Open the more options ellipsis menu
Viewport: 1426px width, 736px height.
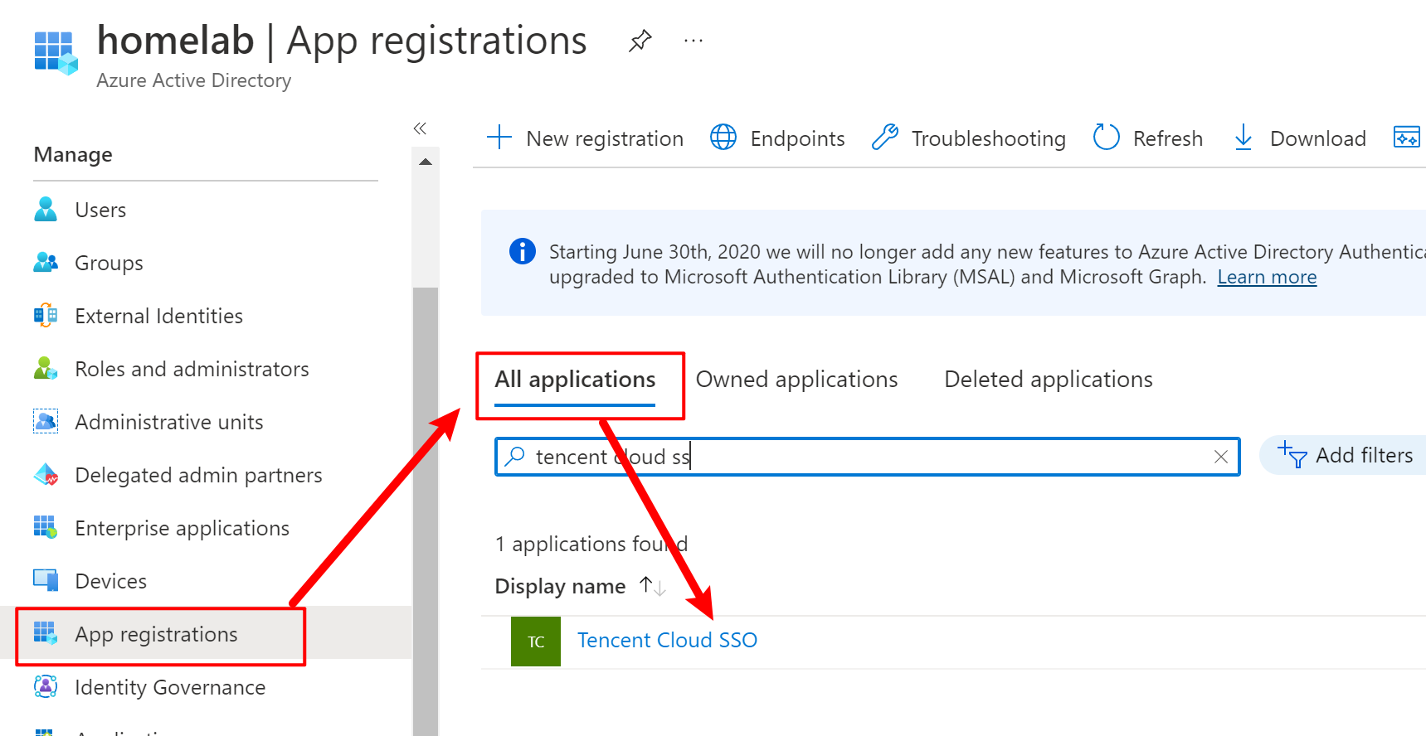pos(694,41)
